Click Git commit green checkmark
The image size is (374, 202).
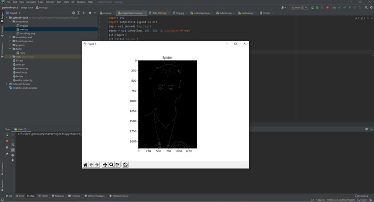(344, 7)
